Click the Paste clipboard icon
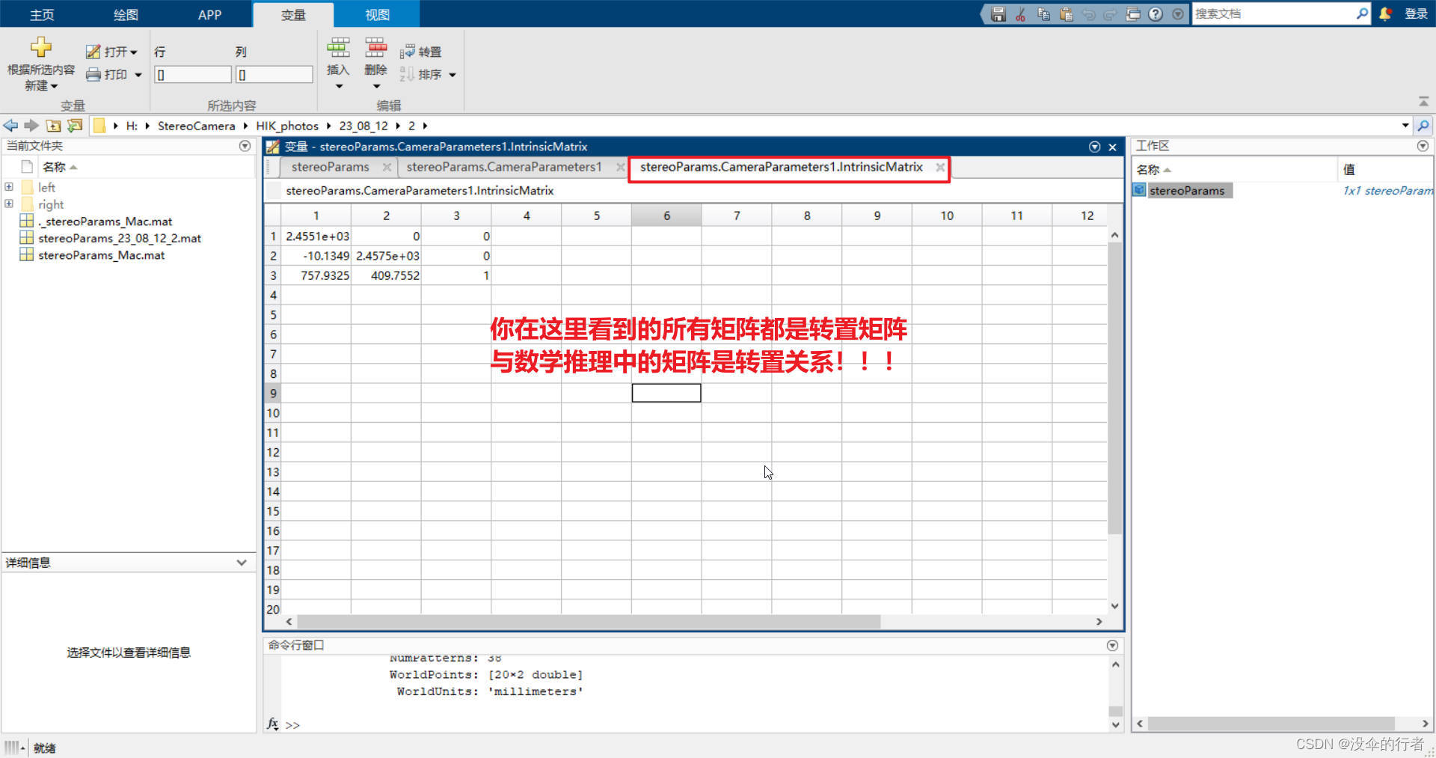This screenshot has height=758, width=1436. pyautogui.click(x=1067, y=14)
